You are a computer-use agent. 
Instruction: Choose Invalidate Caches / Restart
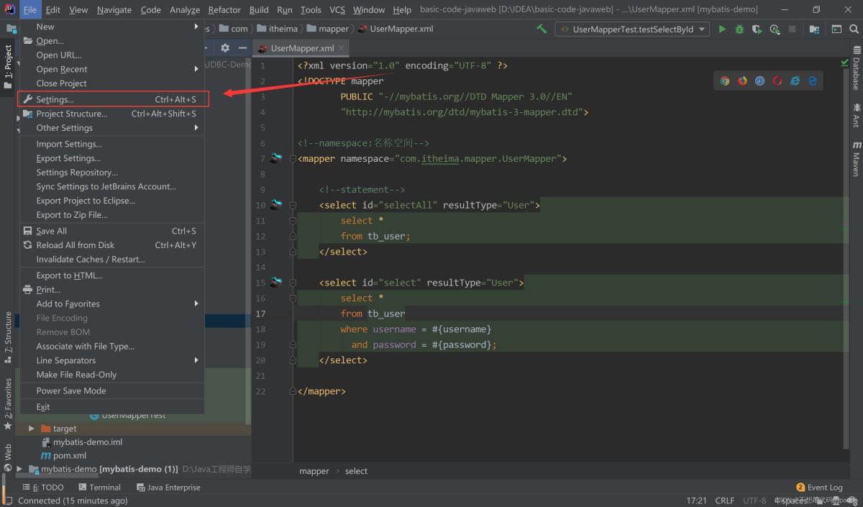111,260
